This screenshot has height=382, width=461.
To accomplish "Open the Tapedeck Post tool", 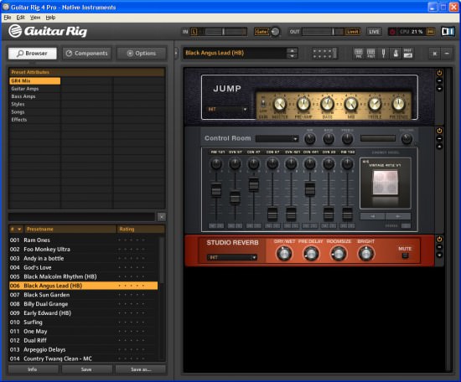I will pyautogui.click(x=370, y=53).
